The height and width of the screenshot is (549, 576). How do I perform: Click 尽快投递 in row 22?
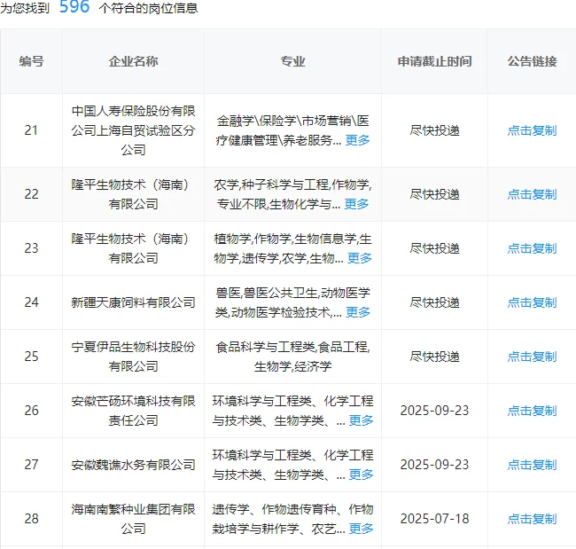434,194
